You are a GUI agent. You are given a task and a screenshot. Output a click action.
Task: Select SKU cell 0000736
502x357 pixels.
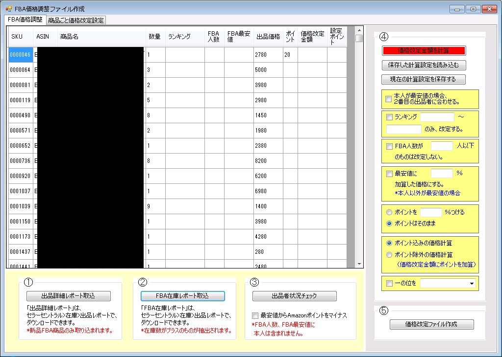21,161
